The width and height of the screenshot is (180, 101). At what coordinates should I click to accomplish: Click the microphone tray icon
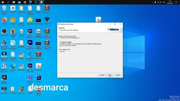click(x=155, y=2)
